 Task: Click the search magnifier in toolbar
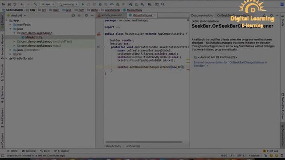tap(163, 4)
